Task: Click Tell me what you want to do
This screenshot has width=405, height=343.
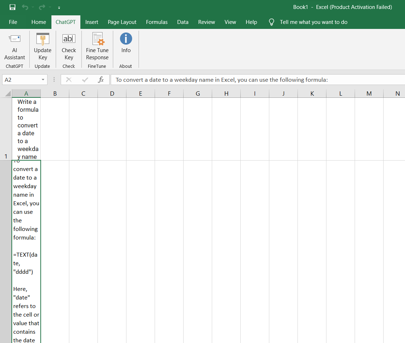Action: coord(314,22)
